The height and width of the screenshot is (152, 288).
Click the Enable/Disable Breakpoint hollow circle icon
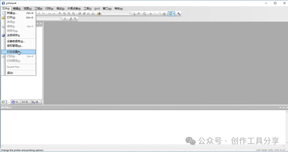click(155, 14)
